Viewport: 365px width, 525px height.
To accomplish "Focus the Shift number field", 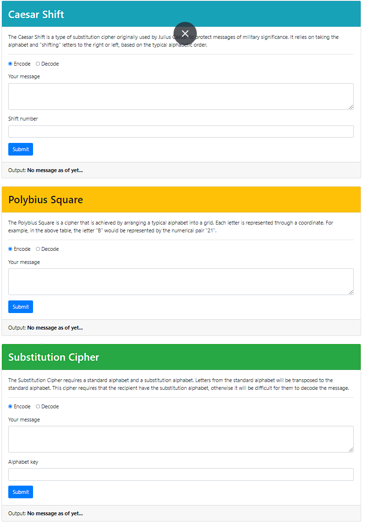I will pos(180,131).
